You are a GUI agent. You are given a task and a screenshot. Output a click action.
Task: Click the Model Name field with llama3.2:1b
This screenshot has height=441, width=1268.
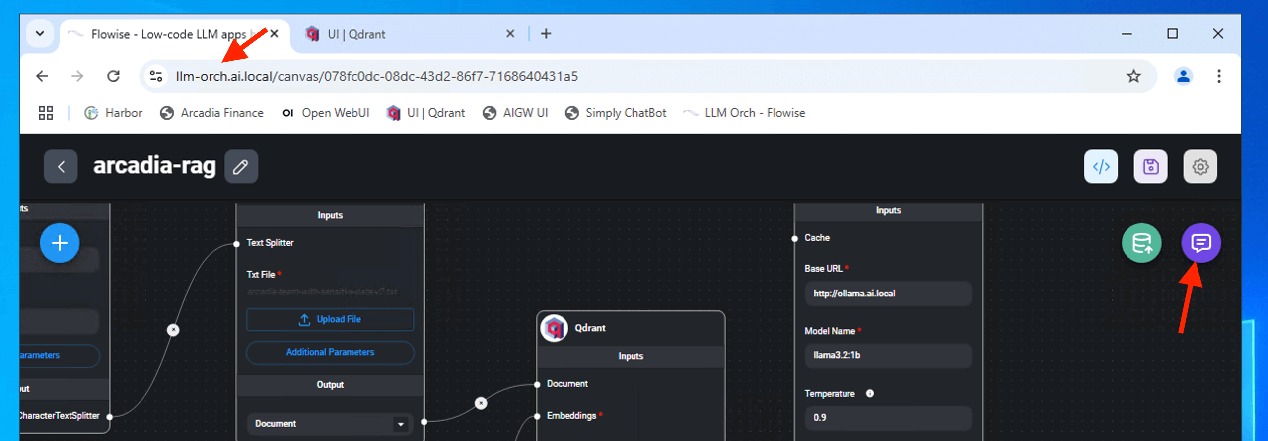[888, 355]
